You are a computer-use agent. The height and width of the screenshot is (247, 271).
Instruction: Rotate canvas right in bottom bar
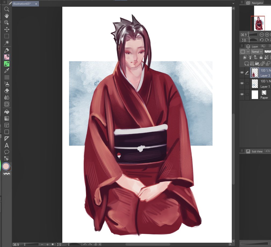tap(90, 244)
